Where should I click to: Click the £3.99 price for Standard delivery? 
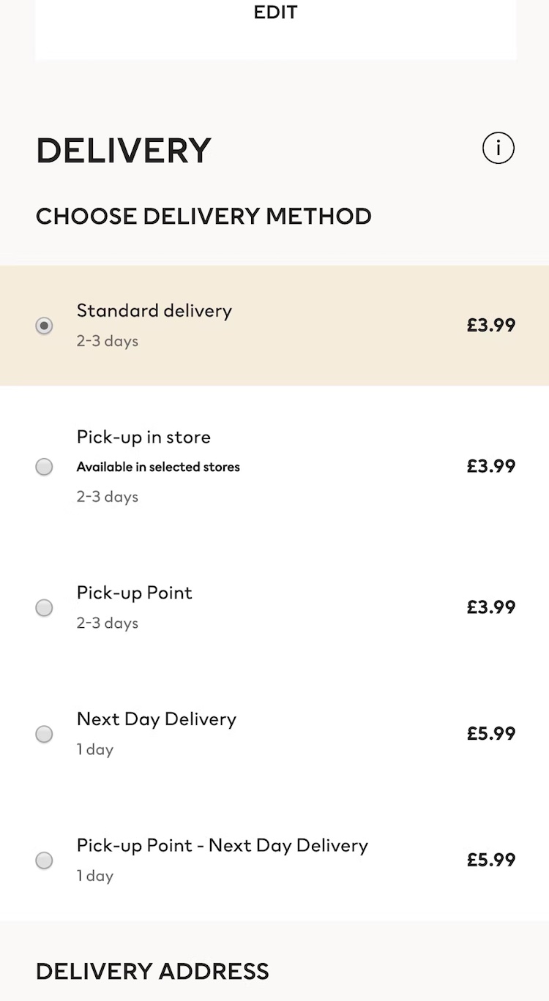tap(491, 326)
